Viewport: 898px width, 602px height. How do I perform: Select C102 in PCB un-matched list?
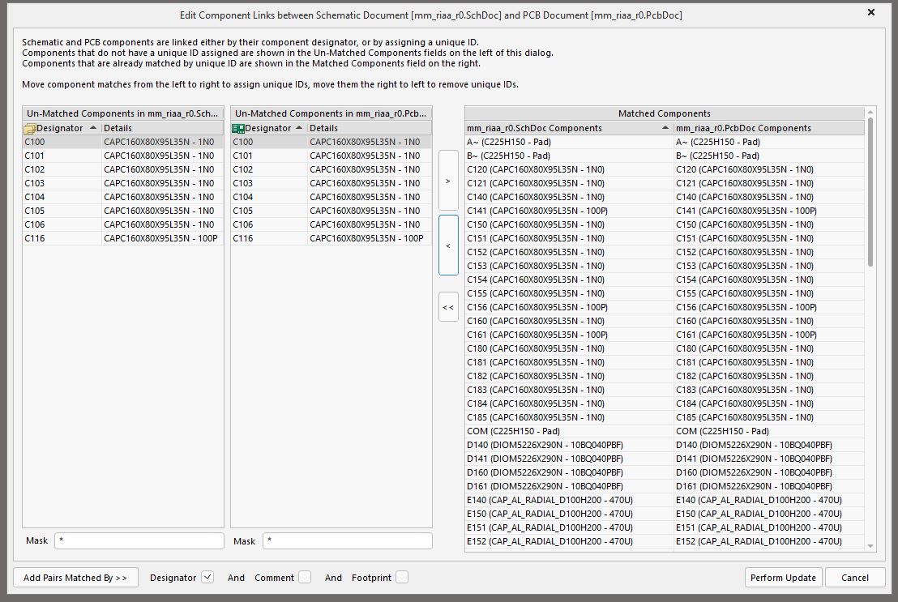tap(331, 169)
